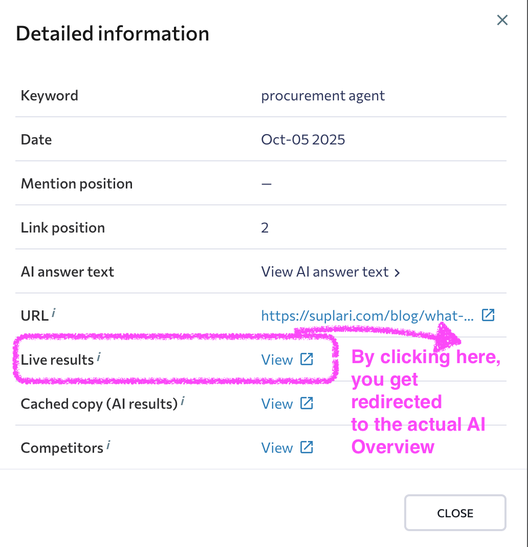Viewport: 528px width, 547px height.
Task: Expand AI answer text via chevron arrow
Action: coord(398,272)
